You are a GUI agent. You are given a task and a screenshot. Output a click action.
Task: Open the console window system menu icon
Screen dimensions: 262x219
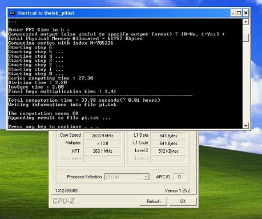12,13
